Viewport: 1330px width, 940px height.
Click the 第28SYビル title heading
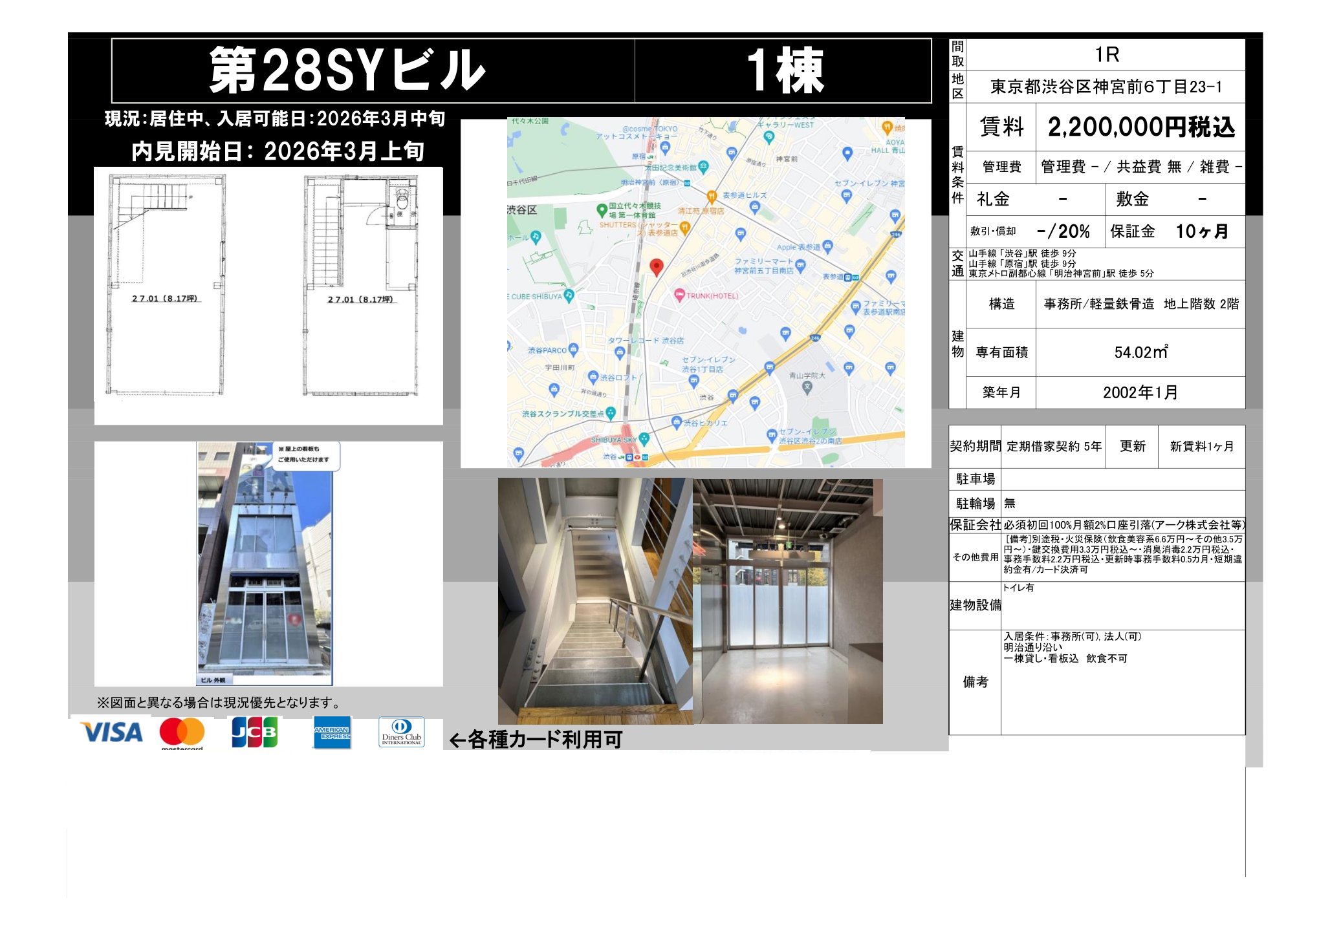[x=347, y=70]
